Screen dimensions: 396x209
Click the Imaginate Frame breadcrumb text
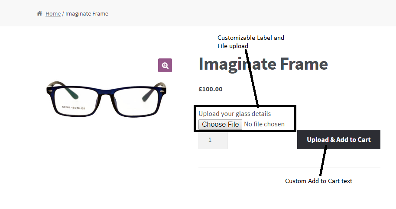[87, 13]
